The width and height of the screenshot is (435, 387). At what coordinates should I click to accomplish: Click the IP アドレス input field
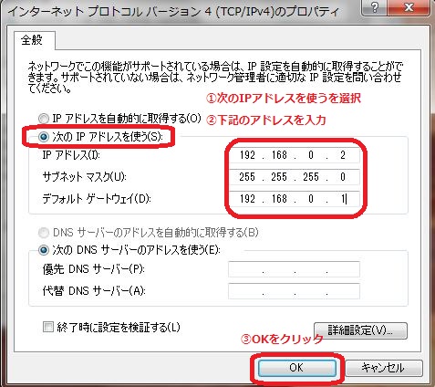[294, 155]
